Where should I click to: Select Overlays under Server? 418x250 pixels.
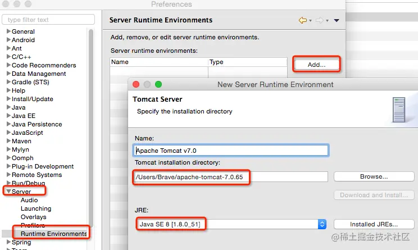pyautogui.click(x=34, y=217)
